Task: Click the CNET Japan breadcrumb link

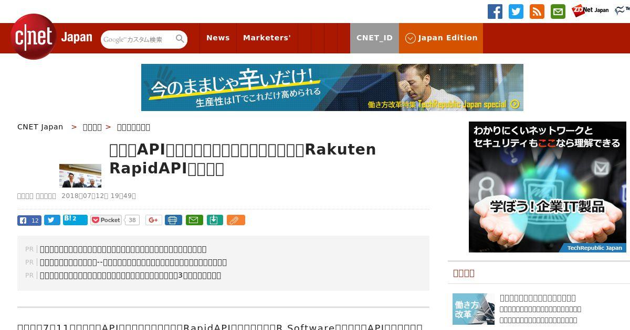Action: pyautogui.click(x=40, y=127)
